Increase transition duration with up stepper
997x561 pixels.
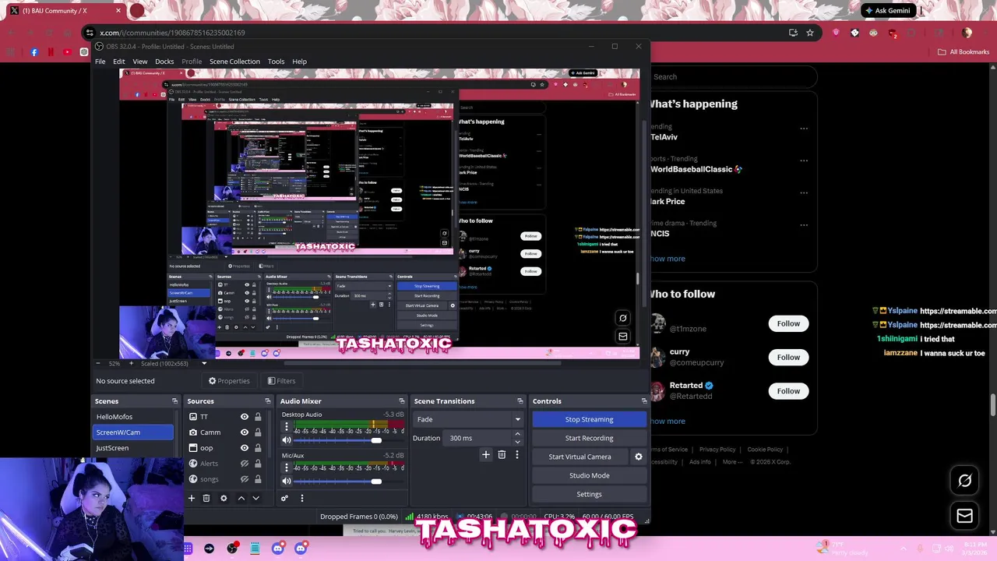pyautogui.click(x=517, y=435)
